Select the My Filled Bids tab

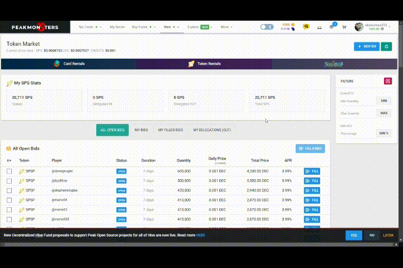pos(170,130)
